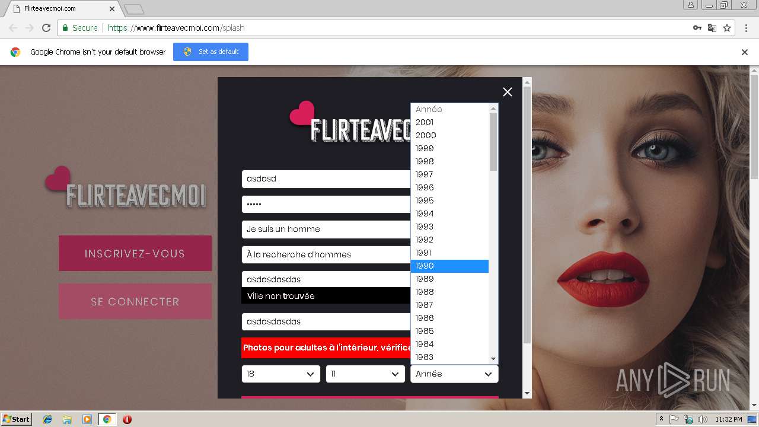Click the Secure padlock icon
The height and width of the screenshot is (427, 759).
pos(65,28)
